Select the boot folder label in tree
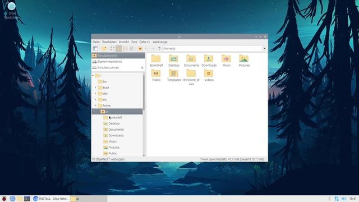 [x=106, y=88]
